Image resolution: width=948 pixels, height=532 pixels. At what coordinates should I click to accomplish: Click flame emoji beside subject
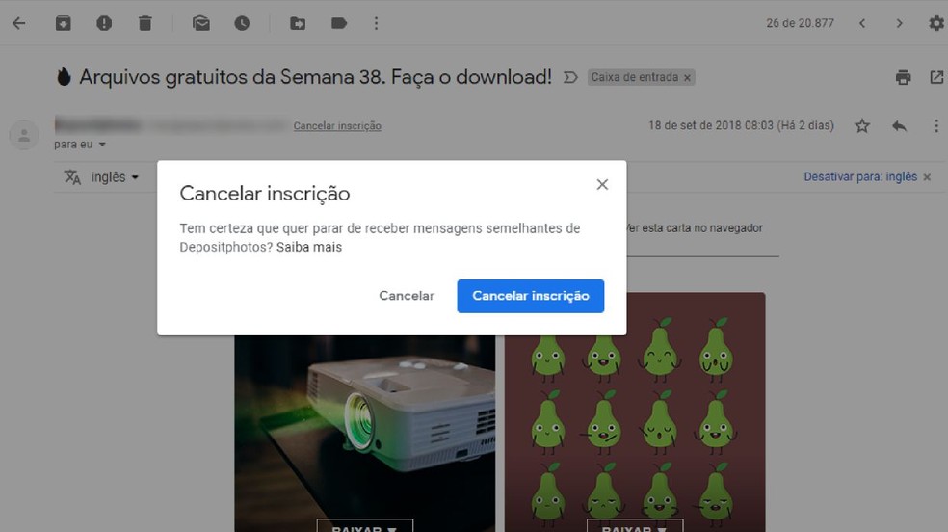coord(64,77)
